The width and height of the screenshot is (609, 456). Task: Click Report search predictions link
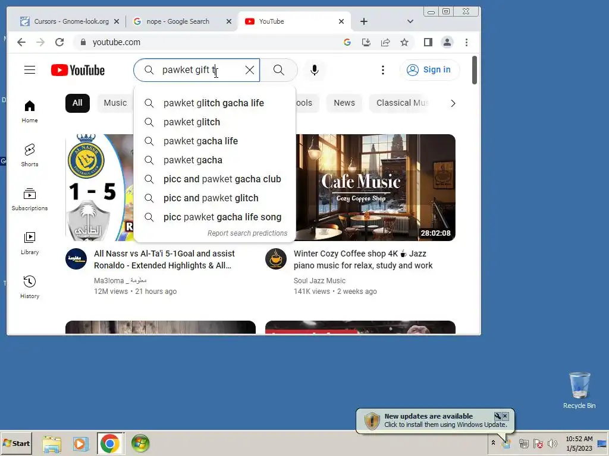pos(247,233)
